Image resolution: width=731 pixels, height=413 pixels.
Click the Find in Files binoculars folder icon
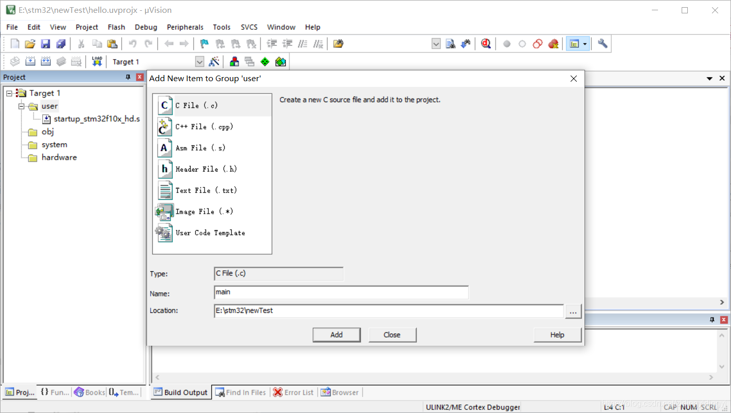click(338, 44)
